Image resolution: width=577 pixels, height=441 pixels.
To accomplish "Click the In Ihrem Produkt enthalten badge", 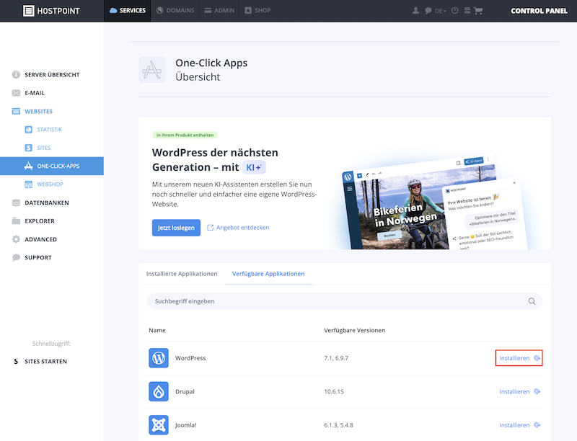I will click(x=185, y=135).
